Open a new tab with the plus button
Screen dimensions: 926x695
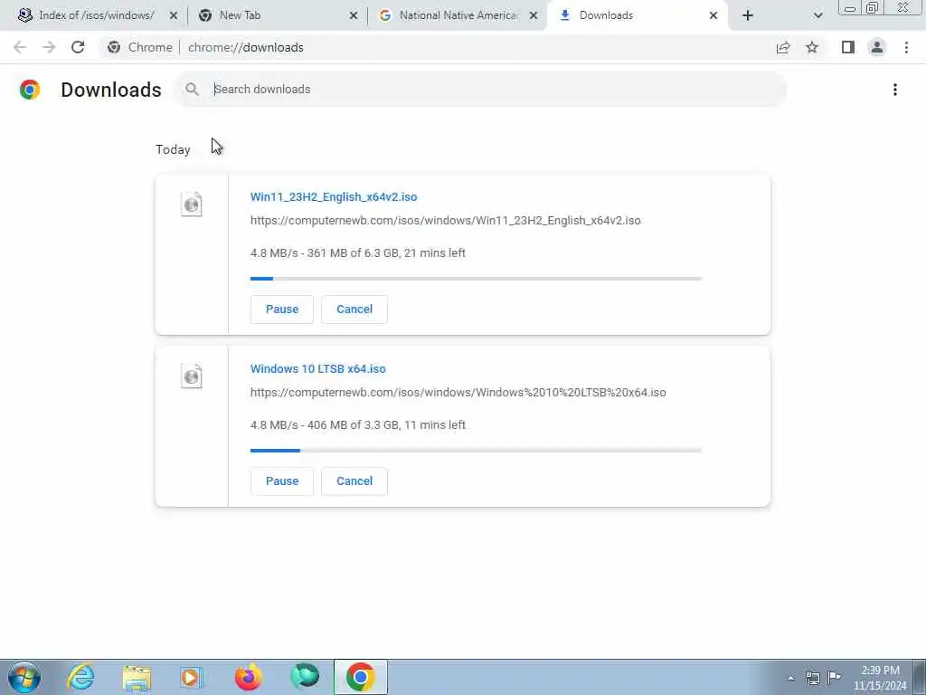(748, 15)
